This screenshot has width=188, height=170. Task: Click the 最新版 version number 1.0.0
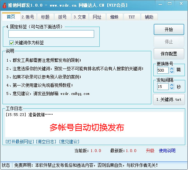click(131, 151)
